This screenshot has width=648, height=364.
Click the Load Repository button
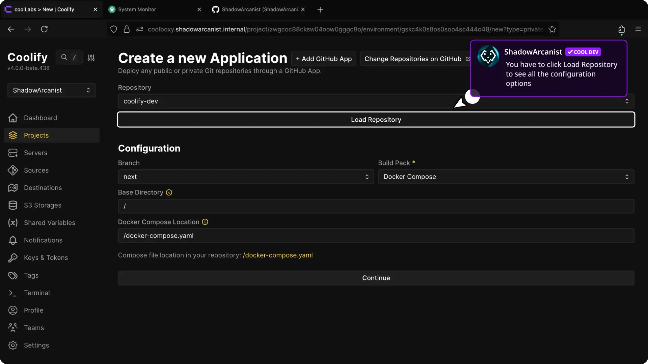point(376,120)
